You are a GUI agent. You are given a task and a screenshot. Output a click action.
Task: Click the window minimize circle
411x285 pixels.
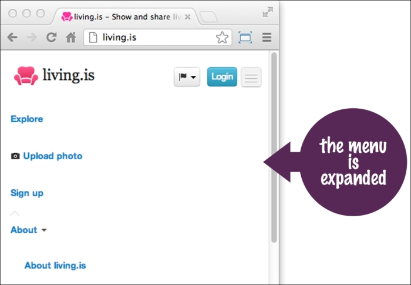(26, 13)
